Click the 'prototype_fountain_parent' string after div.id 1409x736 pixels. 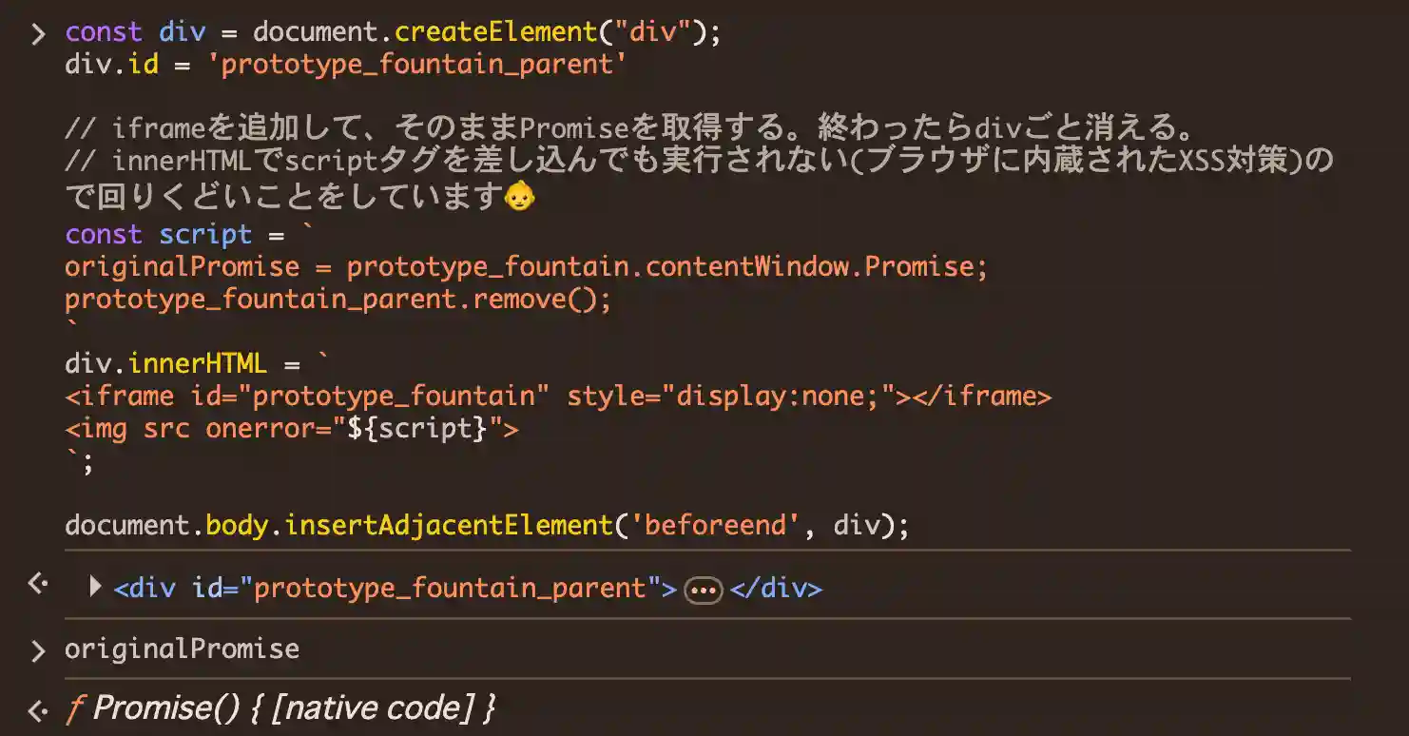(x=416, y=65)
